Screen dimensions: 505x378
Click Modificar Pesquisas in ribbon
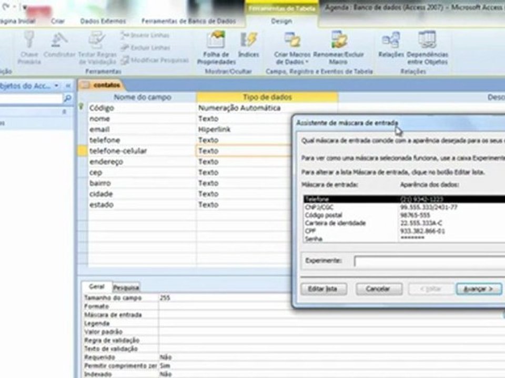(155, 60)
